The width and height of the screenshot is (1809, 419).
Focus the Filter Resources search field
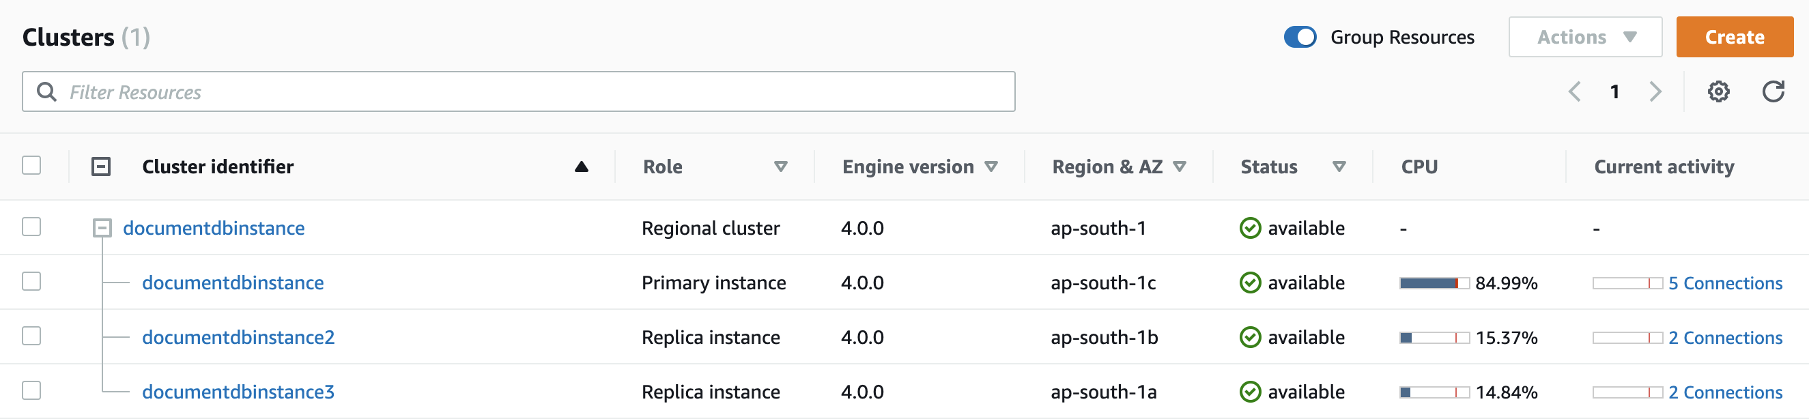coord(518,92)
